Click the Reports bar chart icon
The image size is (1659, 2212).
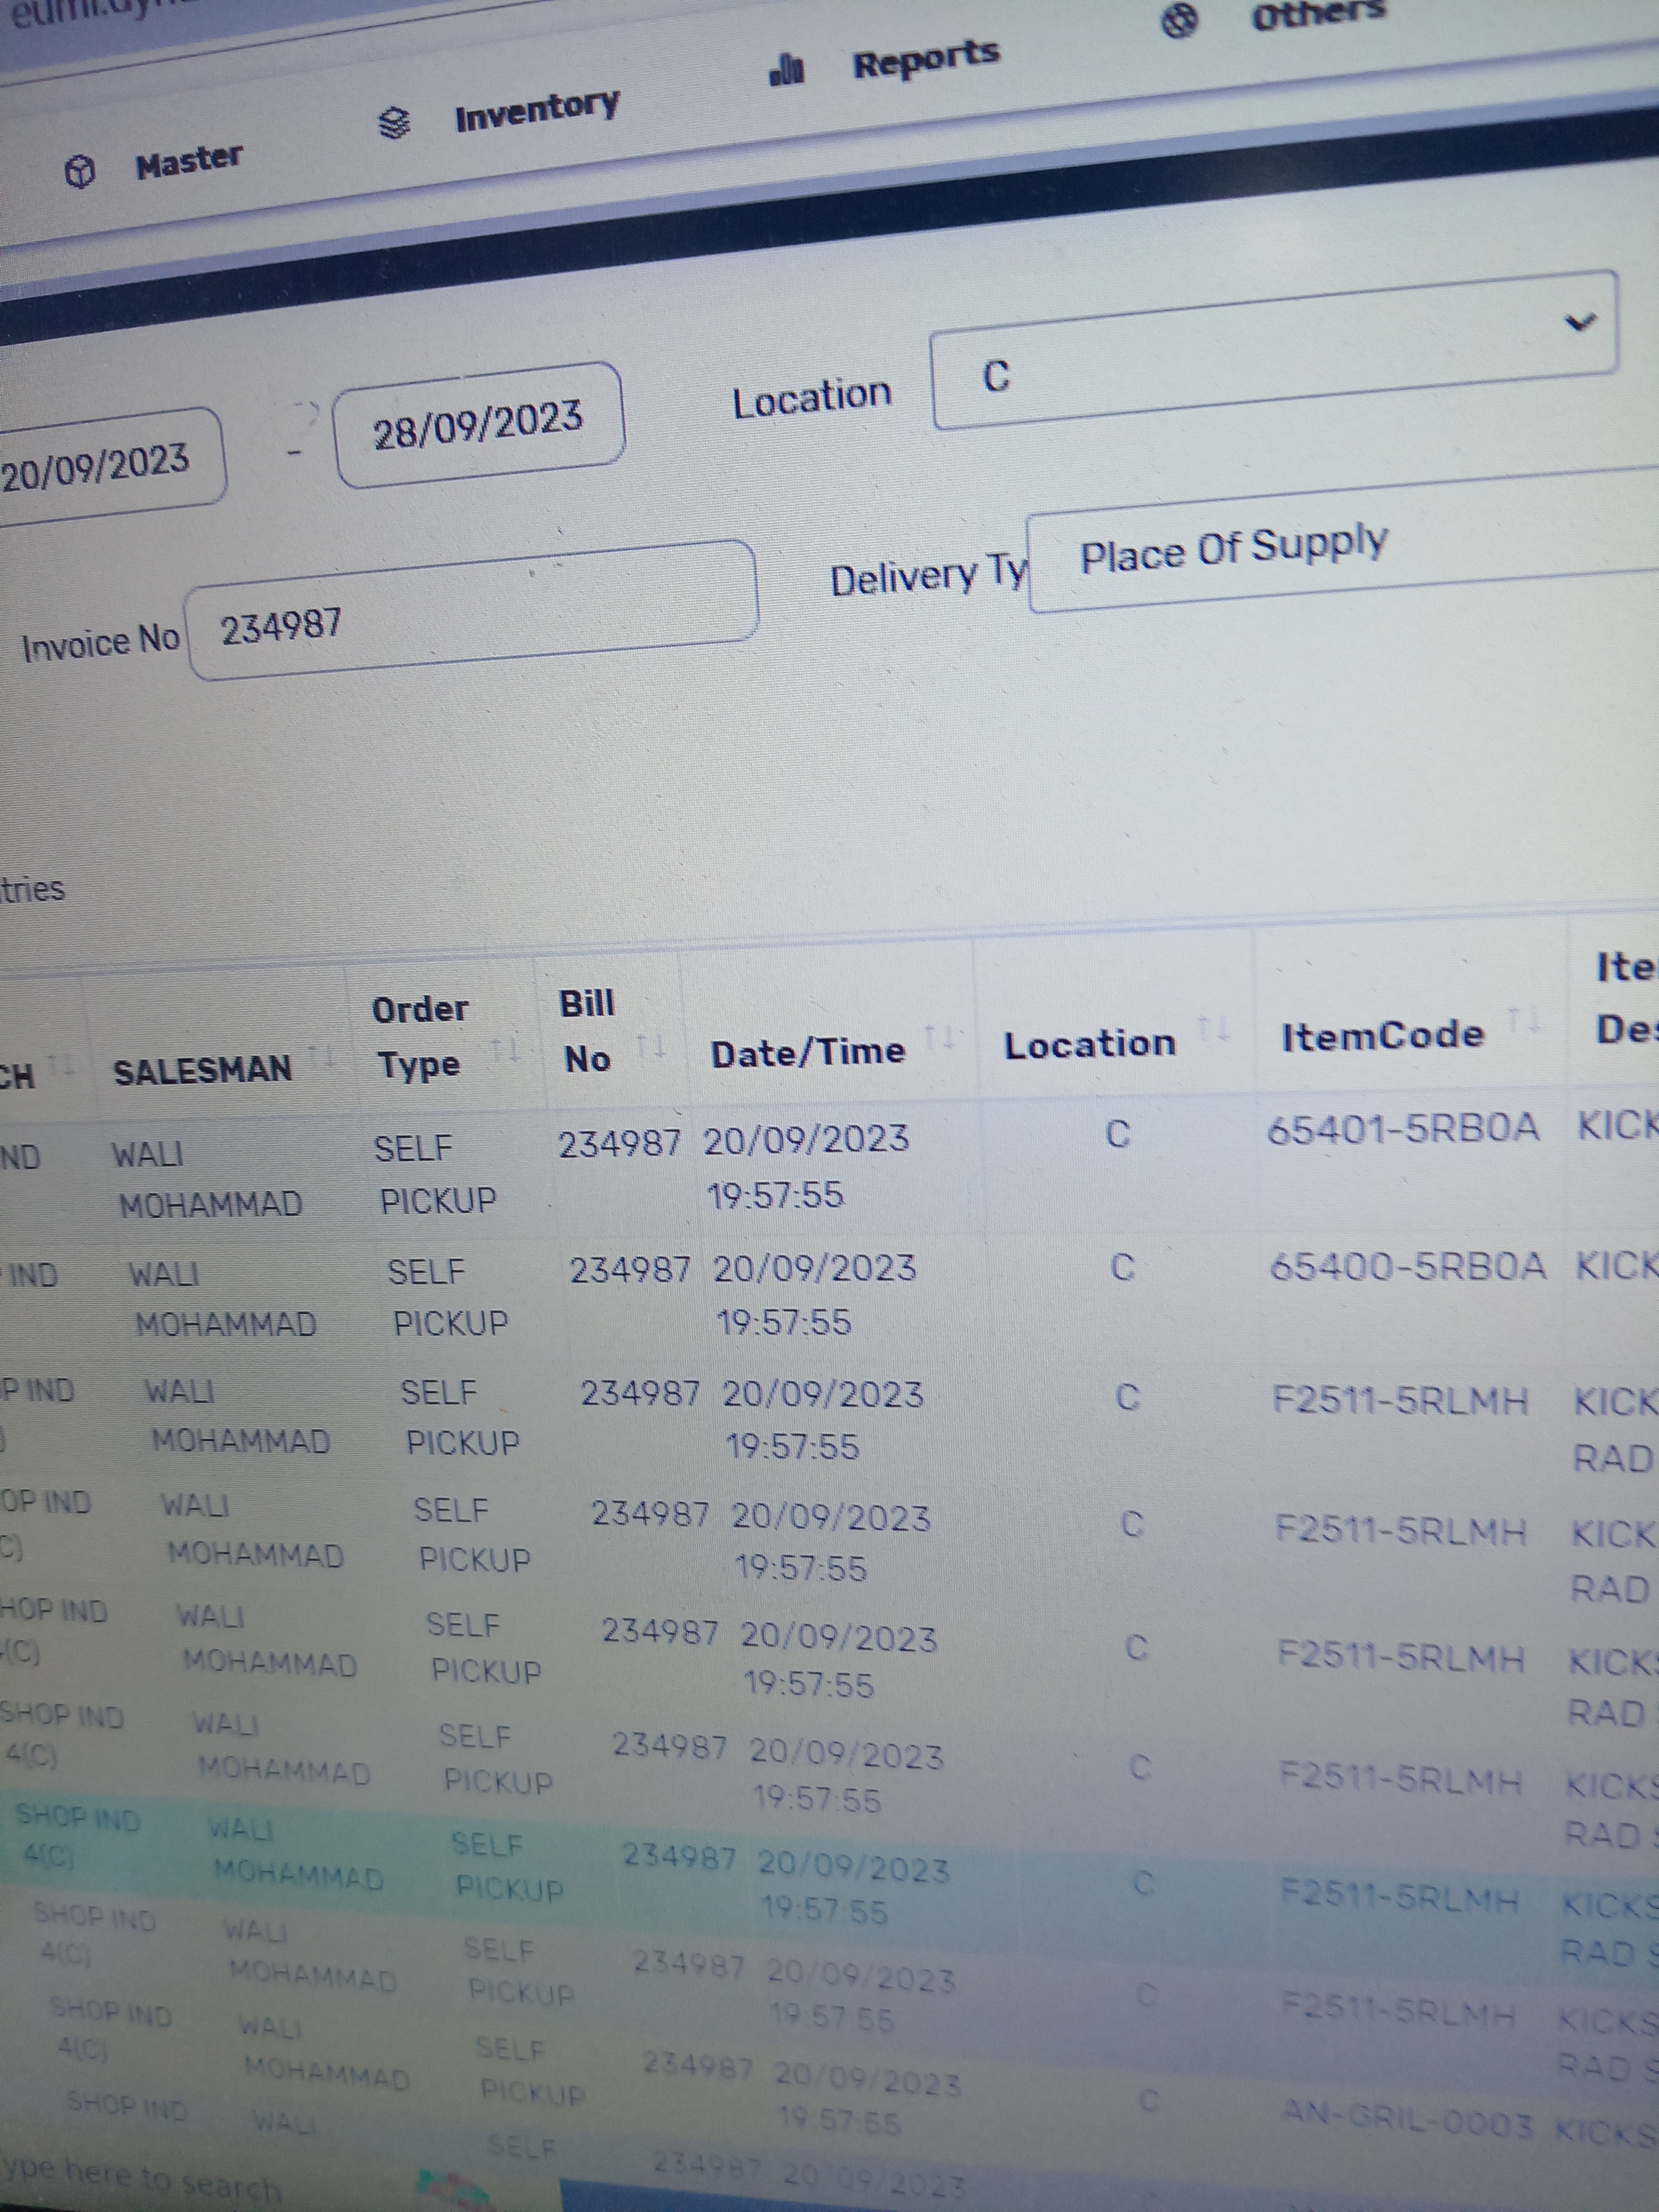click(x=787, y=70)
